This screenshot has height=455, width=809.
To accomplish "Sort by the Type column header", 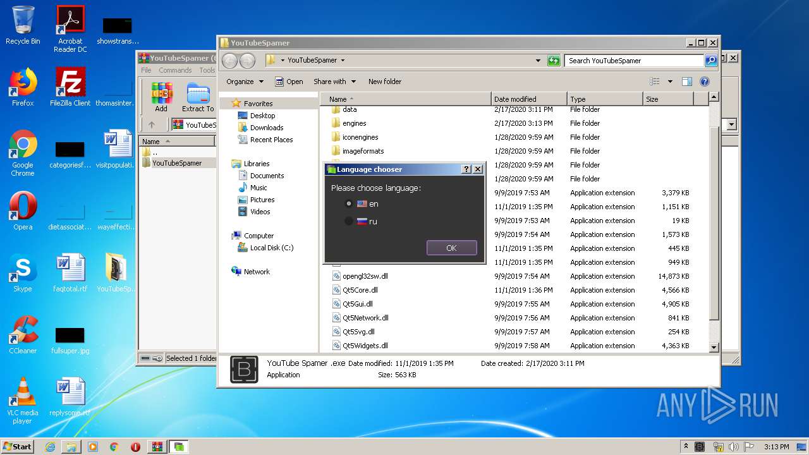I will (605, 99).
